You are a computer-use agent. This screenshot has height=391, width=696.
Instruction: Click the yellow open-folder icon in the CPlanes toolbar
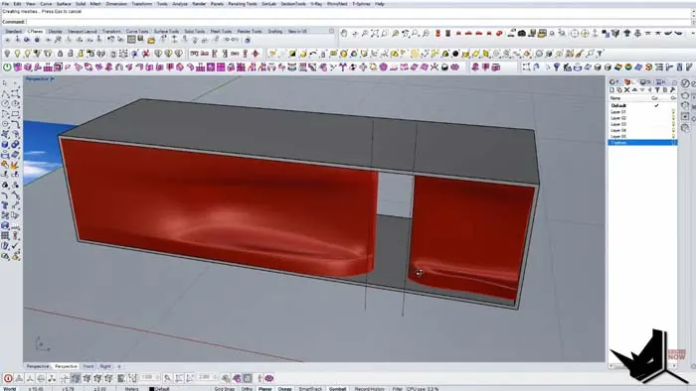tap(151, 41)
